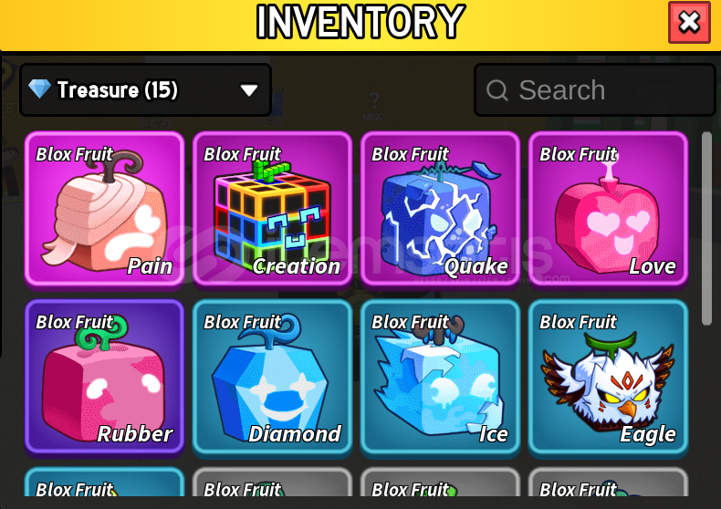The image size is (721, 509).
Task: Close the Inventory window with red X
Action: (689, 23)
